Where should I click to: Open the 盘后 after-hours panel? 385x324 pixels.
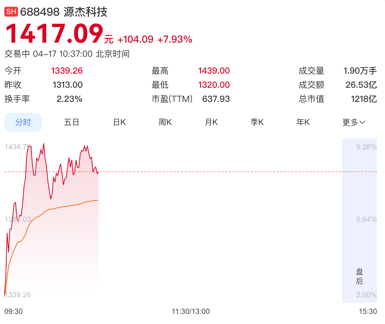point(360,276)
